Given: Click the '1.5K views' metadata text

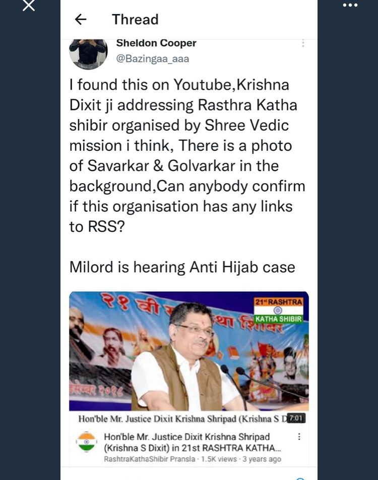Looking at the screenshot, I should click(219, 459).
